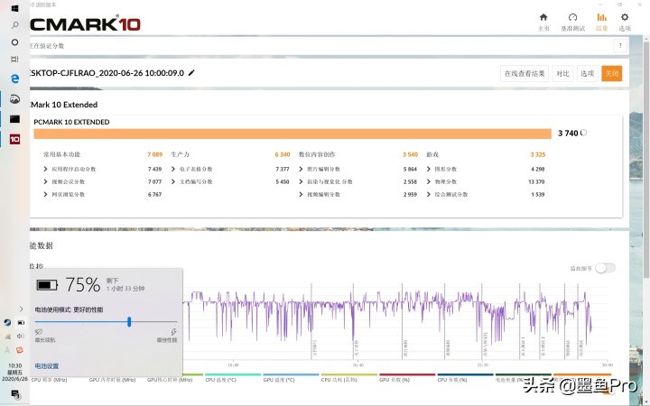
Task: Toggle the 监控细节 monitoring details switch
Action: (x=605, y=268)
